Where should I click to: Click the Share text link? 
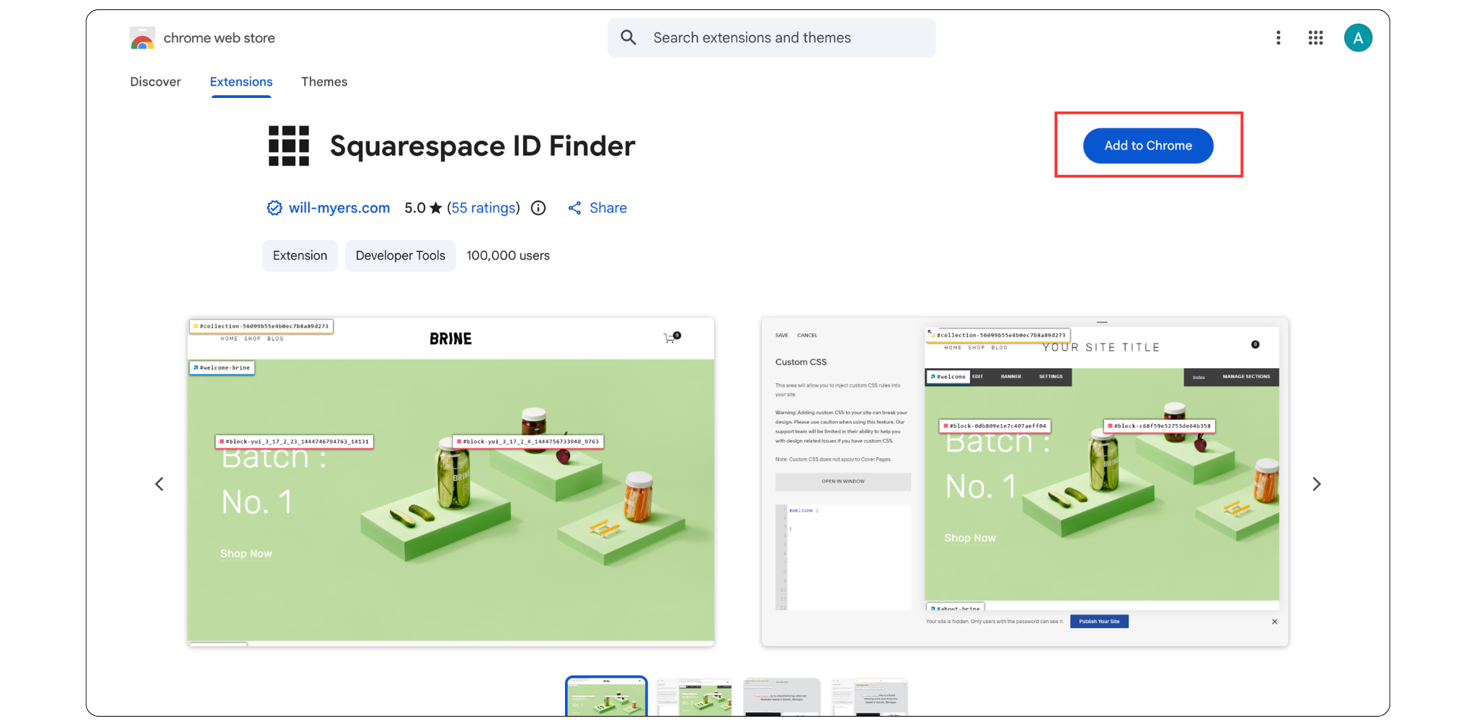tap(608, 208)
